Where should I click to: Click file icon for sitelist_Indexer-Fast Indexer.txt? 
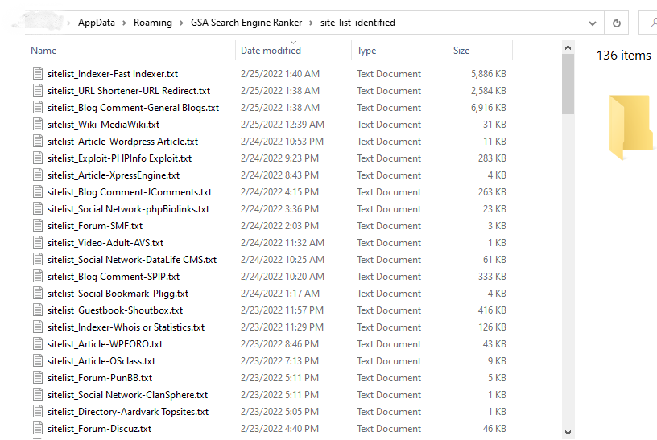(38, 74)
